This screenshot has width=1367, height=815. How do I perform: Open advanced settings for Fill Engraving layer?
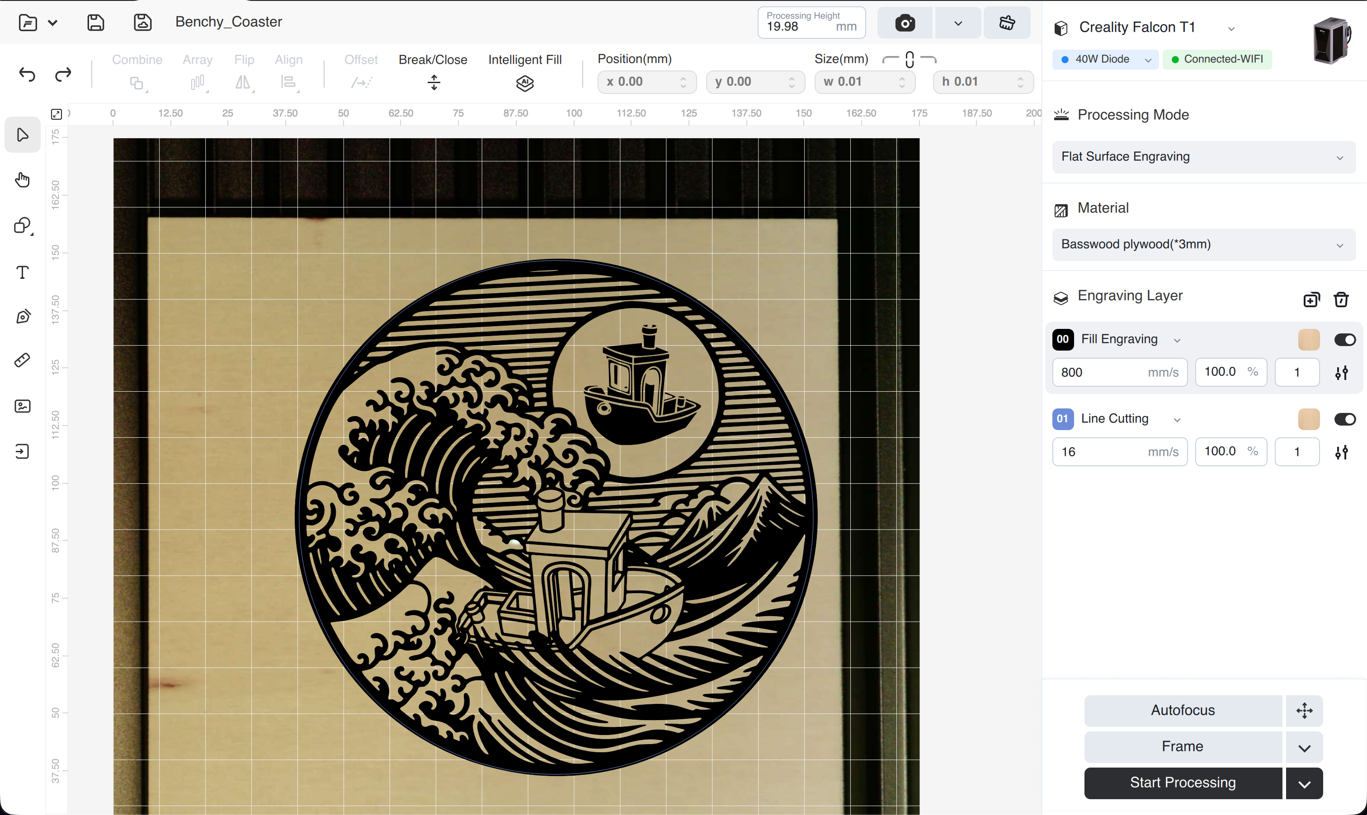(1341, 373)
